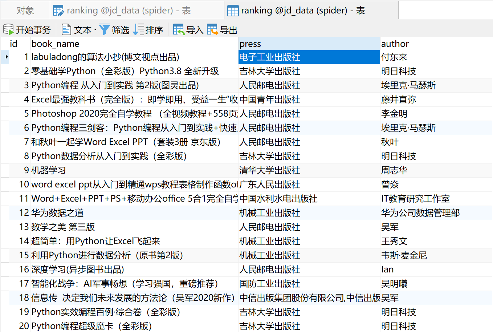493x332 pixels.
Task: Switch to the 对象 tab
Action: point(25,10)
